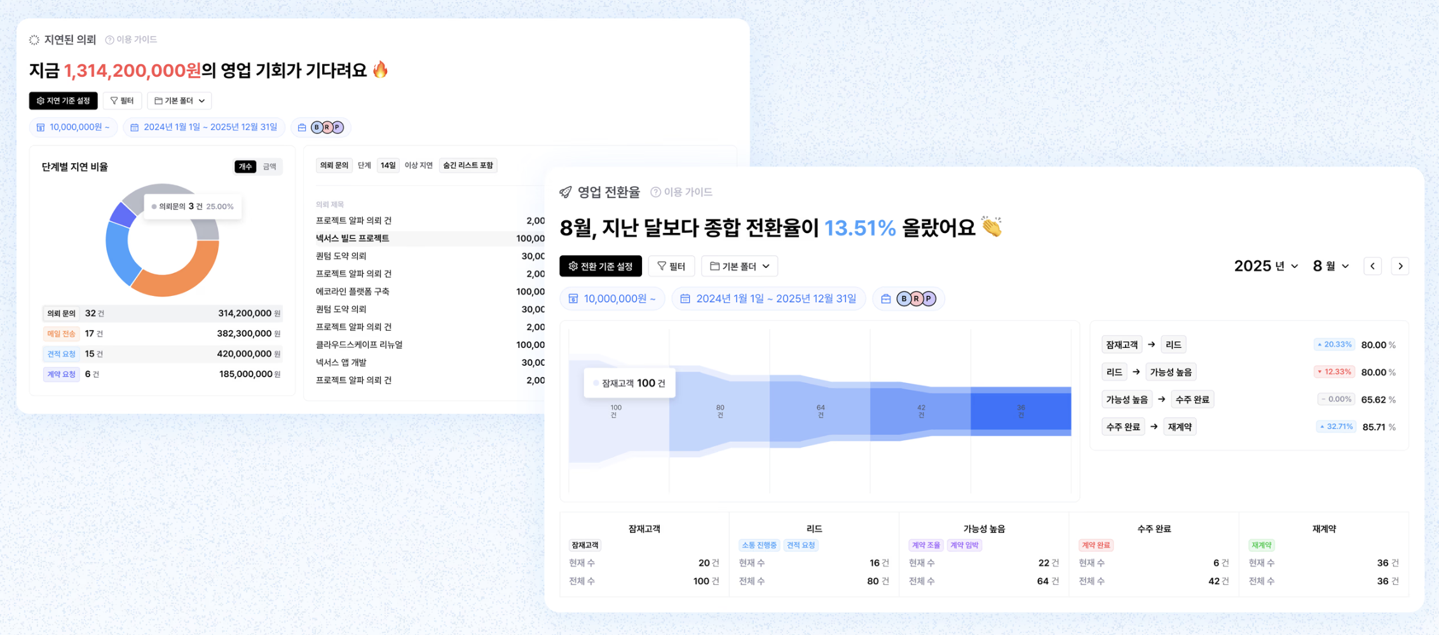Image resolution: width=1439 pixels, height=635 pixels.
Task: Switch donut chart to 개수 view
Action: (x=245, y=166)
